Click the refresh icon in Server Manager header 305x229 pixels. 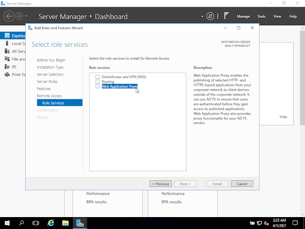coord(210,16)
